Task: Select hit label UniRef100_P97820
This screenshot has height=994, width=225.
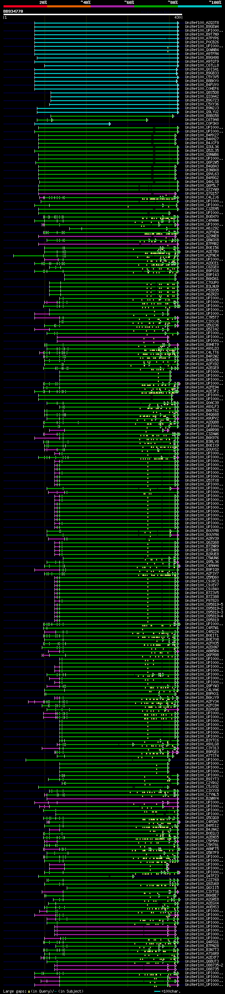Action: [x=202, y=601]
